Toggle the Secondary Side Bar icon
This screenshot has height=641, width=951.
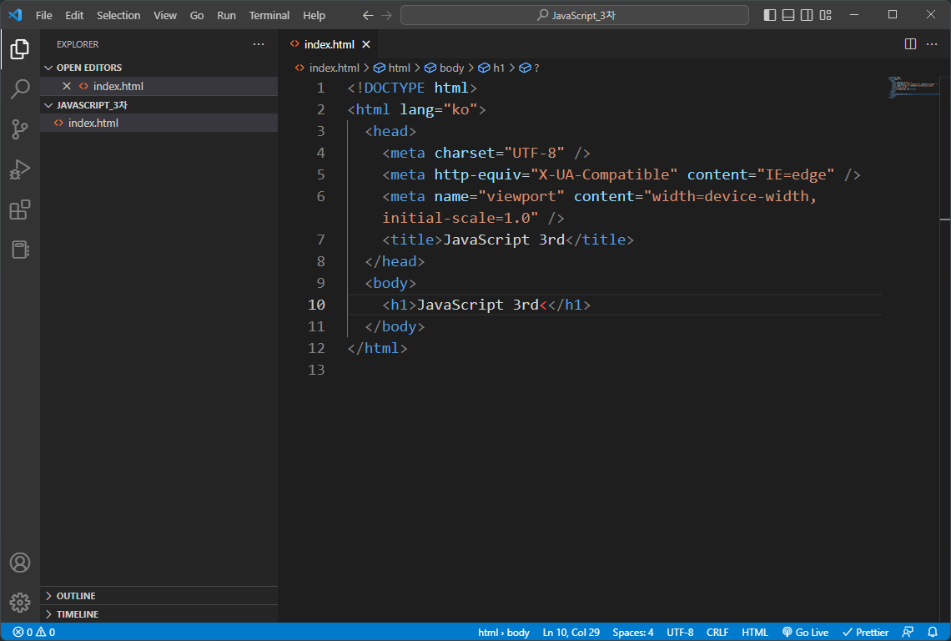(x=805, y=14)
